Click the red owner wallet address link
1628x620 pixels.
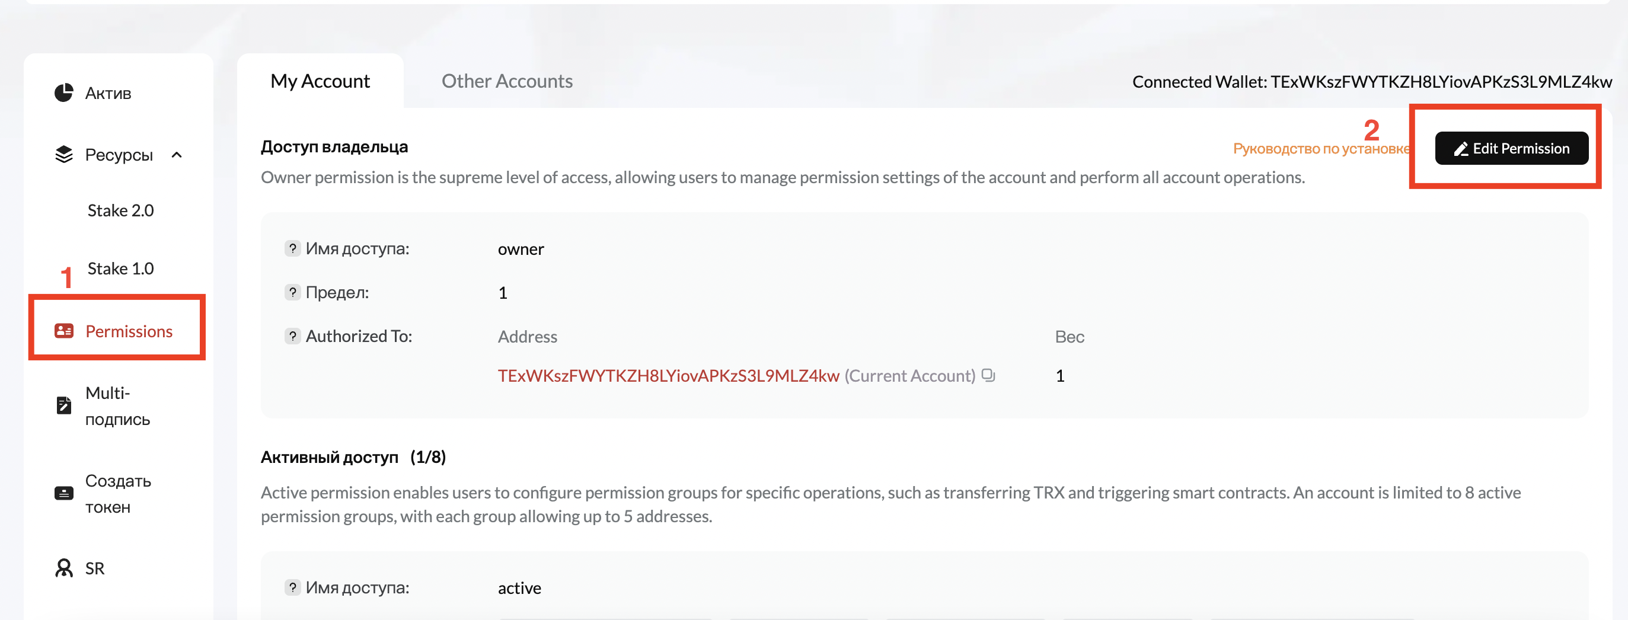[x=668, y=376]
